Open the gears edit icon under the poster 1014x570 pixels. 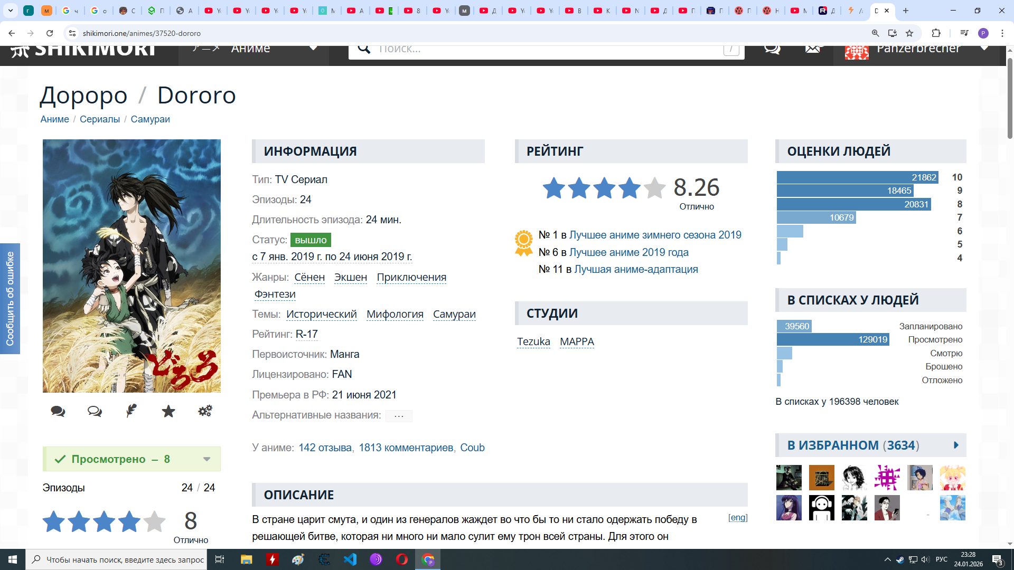pyautogui.click(x=205, y=411)
